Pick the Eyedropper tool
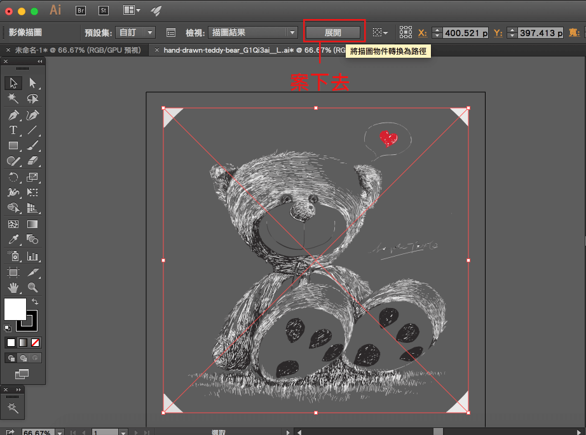This screenshot has width=586, height=435. click(13, 239)
